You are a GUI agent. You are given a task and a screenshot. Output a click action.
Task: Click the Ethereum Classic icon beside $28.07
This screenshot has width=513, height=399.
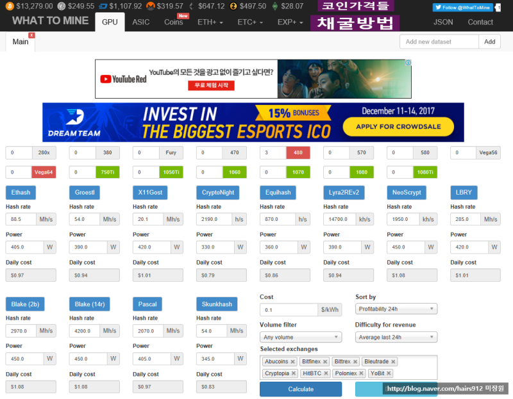click(x=275, y=6)
